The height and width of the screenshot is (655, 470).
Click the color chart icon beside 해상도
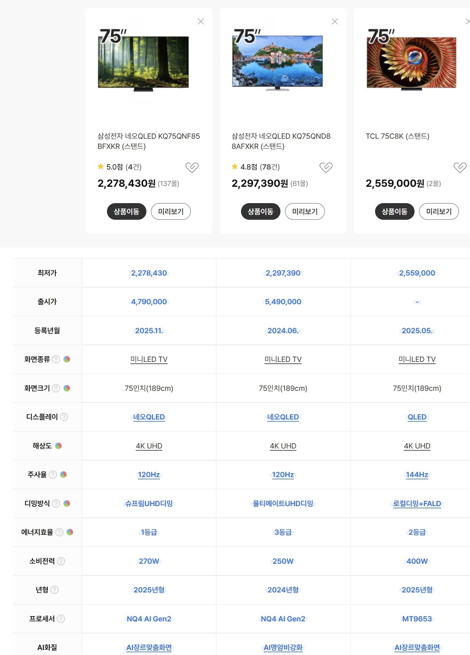58,446
